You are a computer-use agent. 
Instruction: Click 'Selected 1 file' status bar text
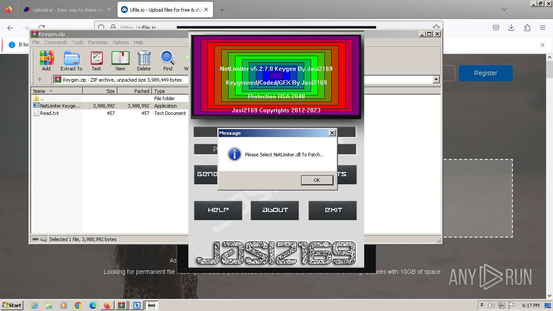(x=83, y=239)
